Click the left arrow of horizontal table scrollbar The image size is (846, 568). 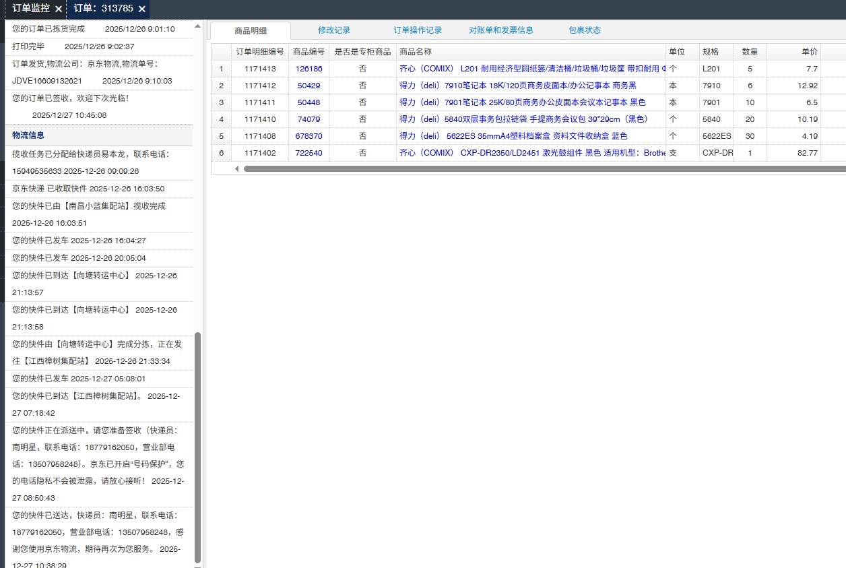coord(236,168)
